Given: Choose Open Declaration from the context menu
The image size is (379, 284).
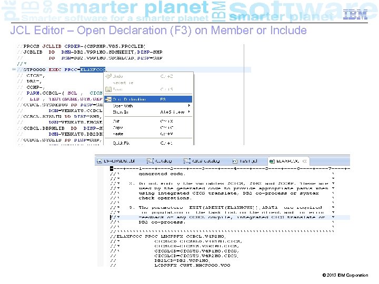Looking at the screenshot, I should click(148, 99).
